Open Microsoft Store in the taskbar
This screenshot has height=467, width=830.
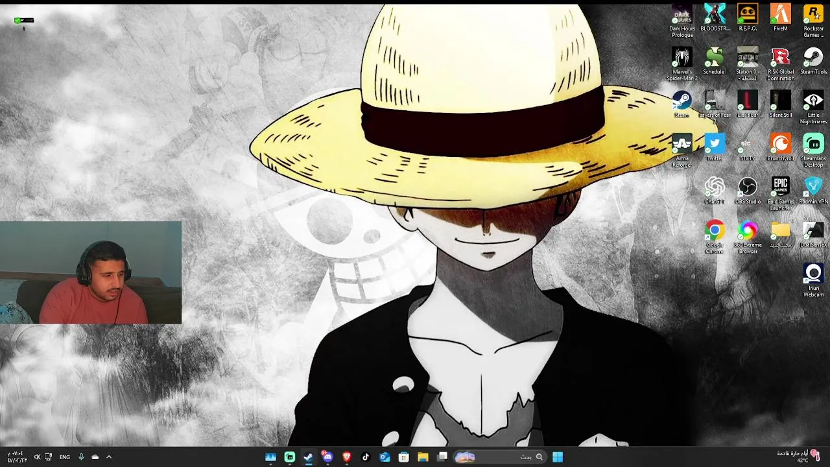403,457
